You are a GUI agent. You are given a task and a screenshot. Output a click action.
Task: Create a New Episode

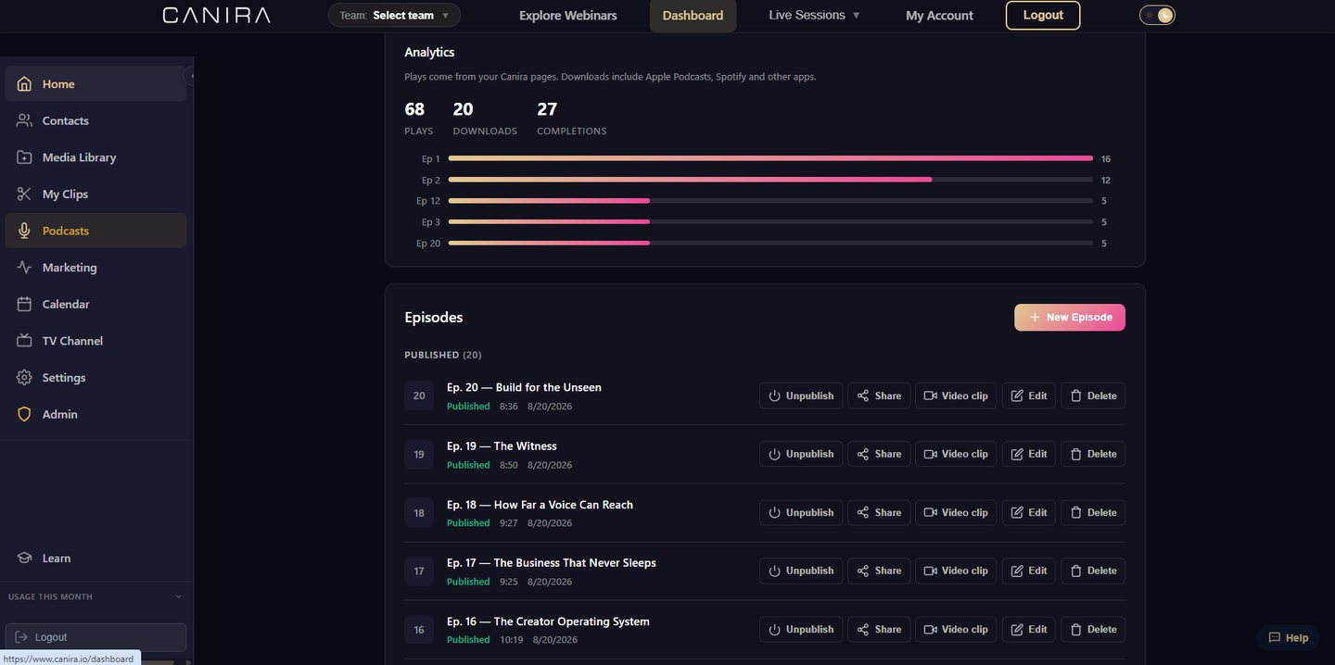(1070, 317)
